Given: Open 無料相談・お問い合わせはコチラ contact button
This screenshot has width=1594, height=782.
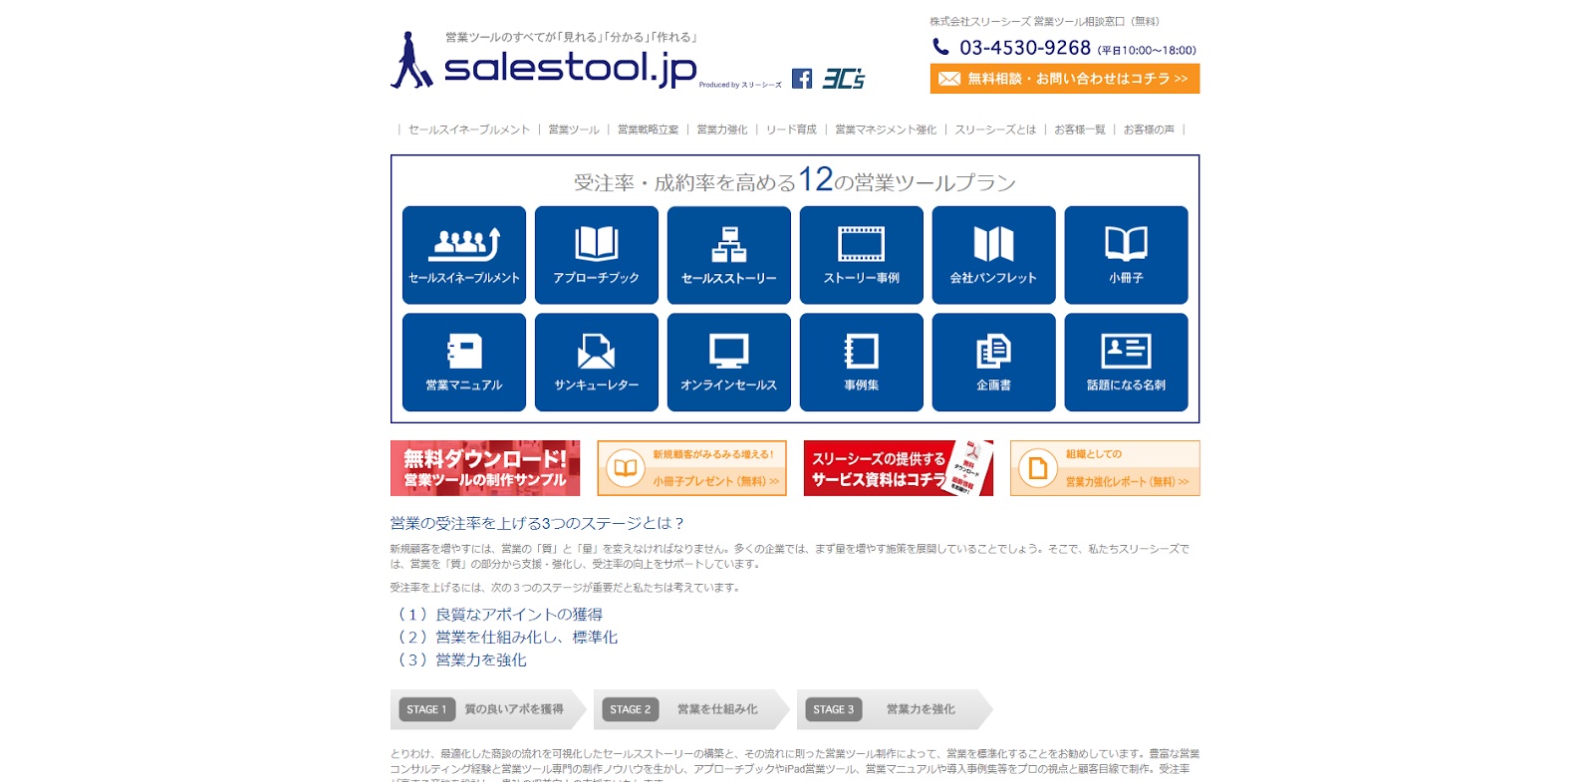Looking at the screenshot, I should [x=1064, y=79].
